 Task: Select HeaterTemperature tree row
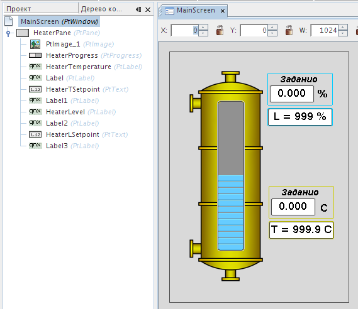point(94,67)
